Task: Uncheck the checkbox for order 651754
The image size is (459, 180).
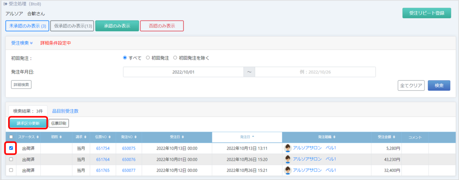Action: [11, 148]
